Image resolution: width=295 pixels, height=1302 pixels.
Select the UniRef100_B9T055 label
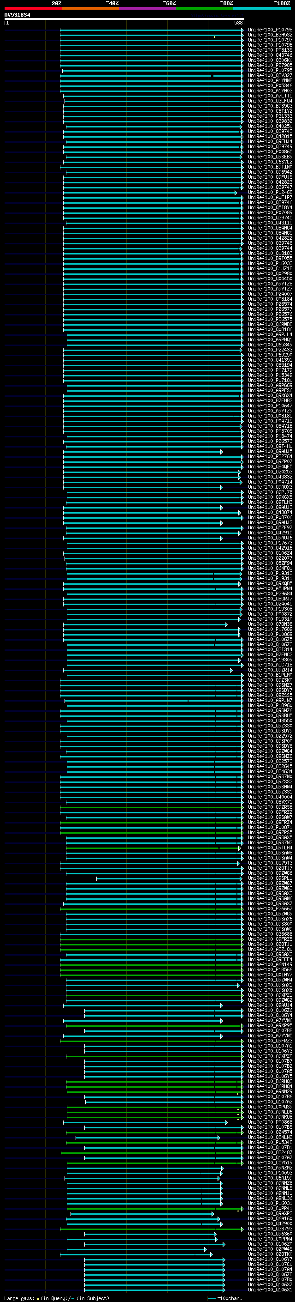click(270, 259)
